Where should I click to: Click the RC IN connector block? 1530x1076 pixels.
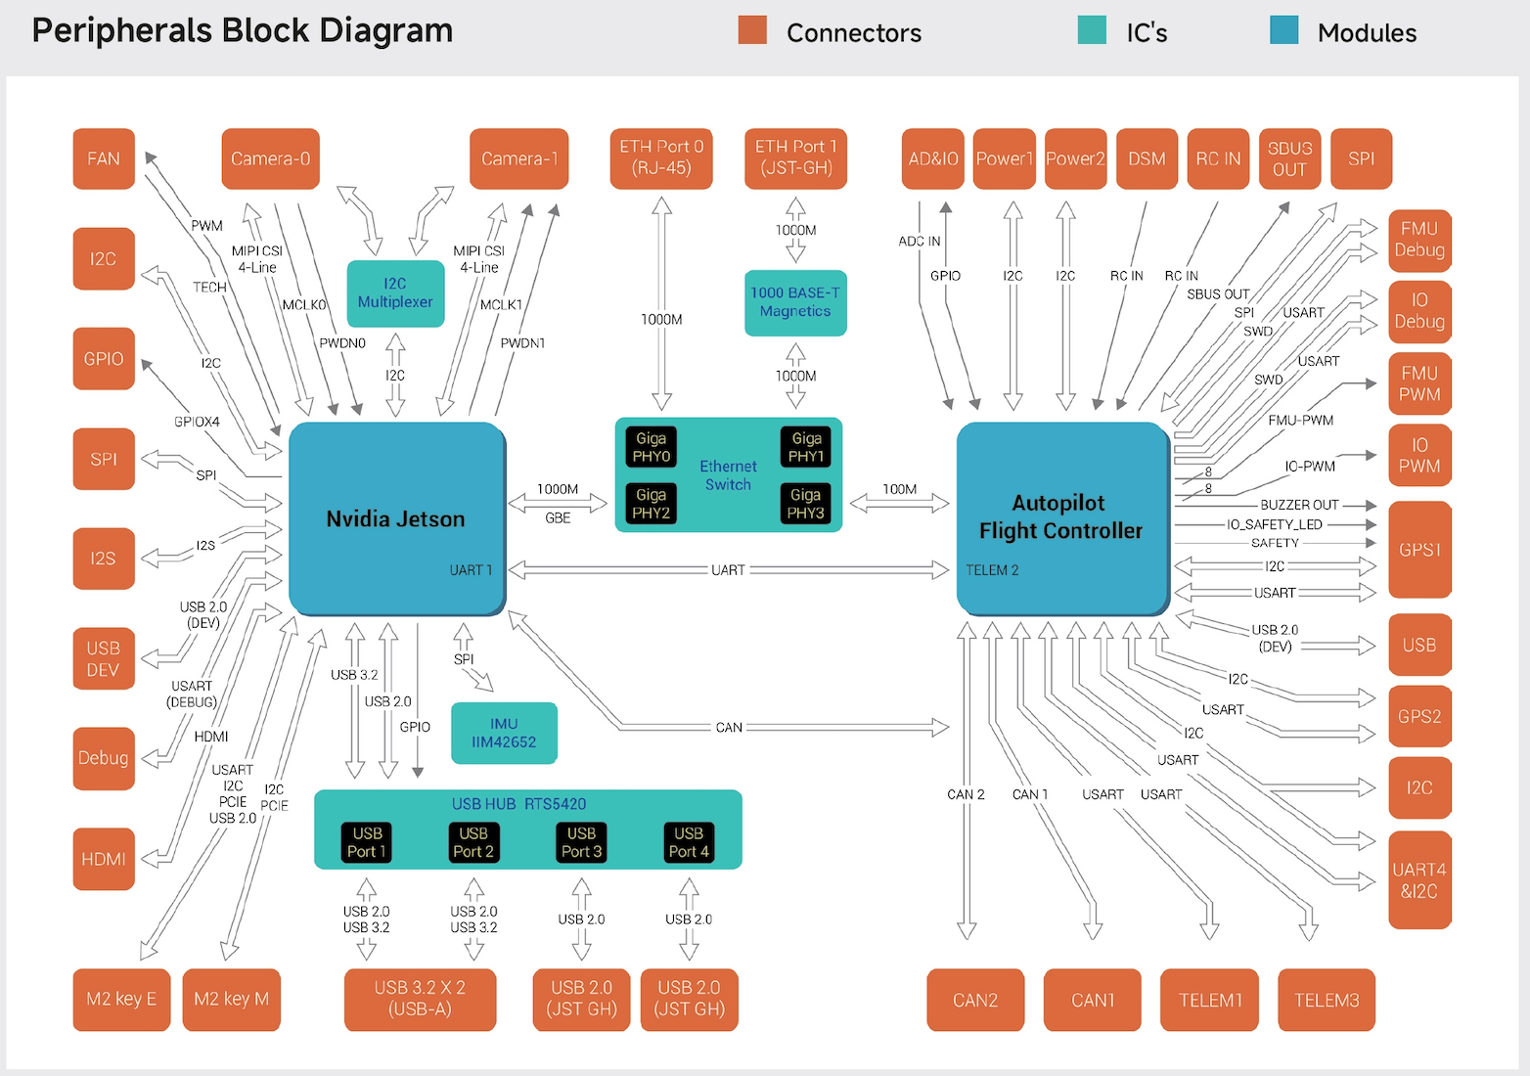point(1219,158)
